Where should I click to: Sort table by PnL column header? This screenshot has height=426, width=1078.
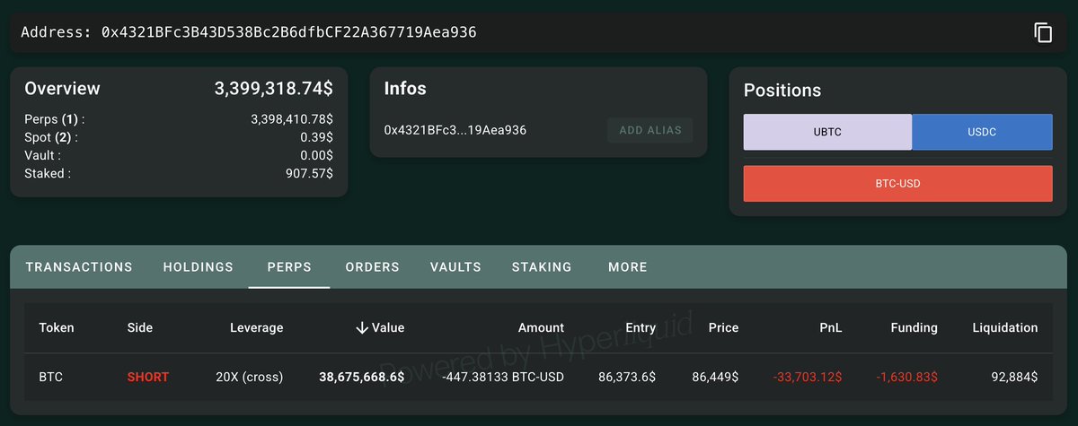[x=830, y=328]
